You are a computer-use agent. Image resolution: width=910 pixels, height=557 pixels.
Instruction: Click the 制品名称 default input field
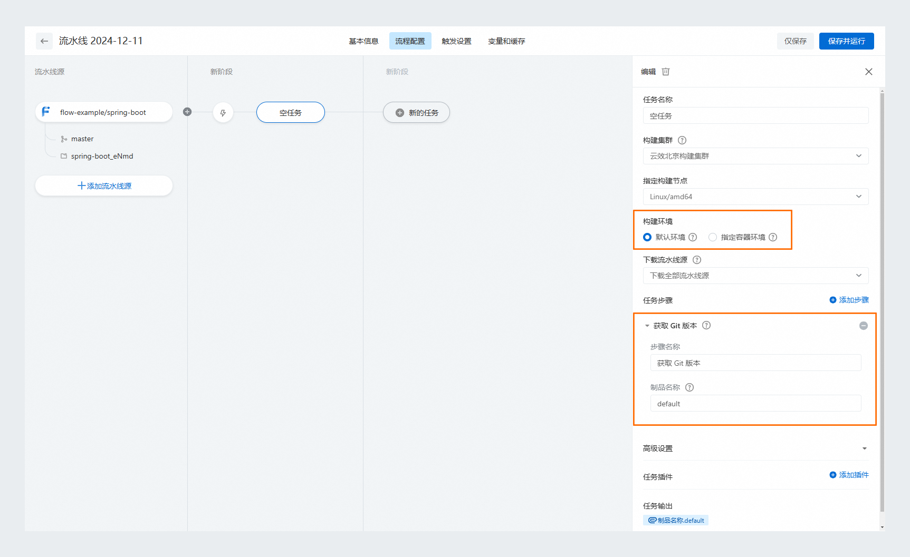755,404
